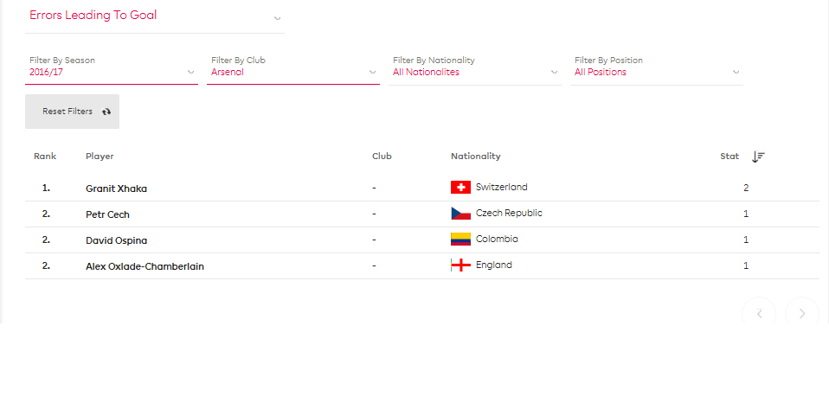The width and height of the screenshot is (829, 409).
Task: Open the Errors Leading To Goal stat dropdown
Action: [154, 17]
